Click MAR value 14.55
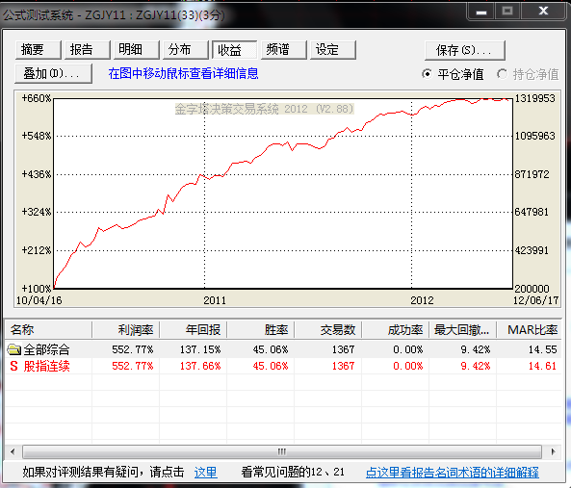This screenshot has height=488, width=571. [x=543, y=349]
